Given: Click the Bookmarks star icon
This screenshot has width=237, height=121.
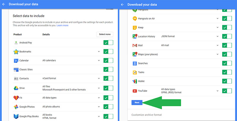Looking at the screenshot, I should (x=16, y=52).
